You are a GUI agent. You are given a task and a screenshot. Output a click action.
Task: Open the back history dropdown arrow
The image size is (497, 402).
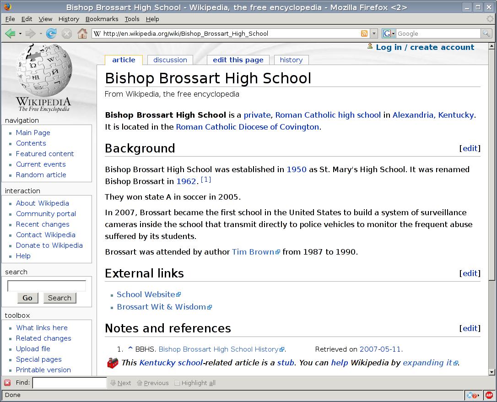(20, 33)
